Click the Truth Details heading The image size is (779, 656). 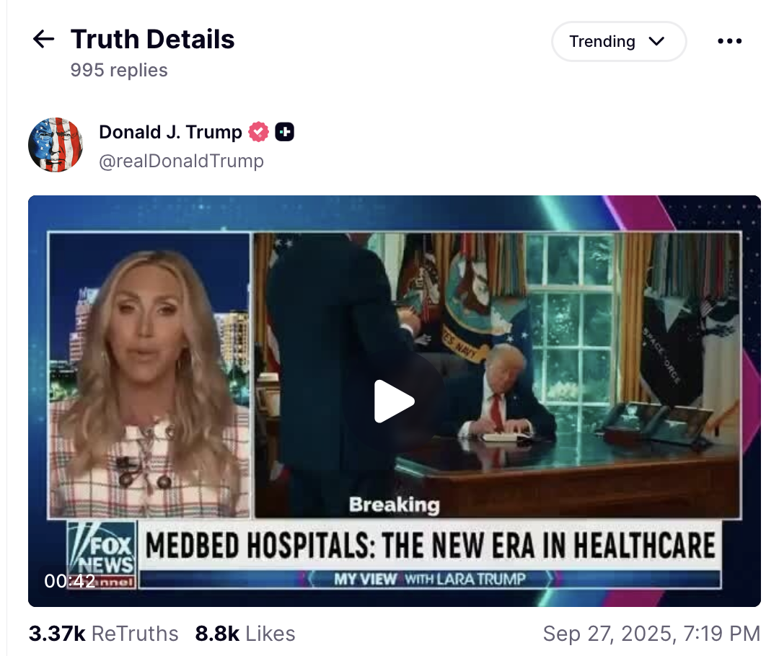(x=152, y=39)
